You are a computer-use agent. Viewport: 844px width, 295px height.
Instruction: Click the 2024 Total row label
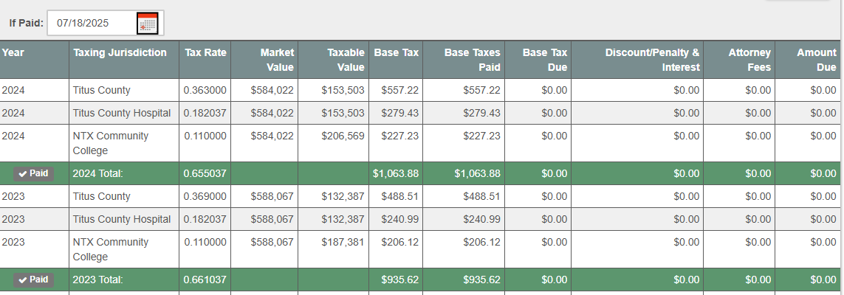point(98,173)
